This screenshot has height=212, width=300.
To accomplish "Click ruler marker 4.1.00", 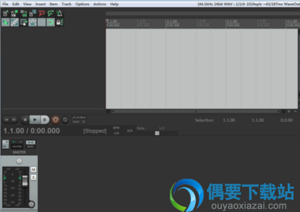I will pyautogui.click(x=292, y=21).
